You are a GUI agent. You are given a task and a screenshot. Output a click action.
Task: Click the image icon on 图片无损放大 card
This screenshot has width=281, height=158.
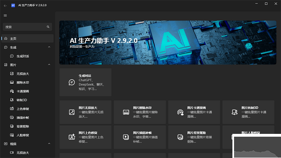click(x=72, y=112)
